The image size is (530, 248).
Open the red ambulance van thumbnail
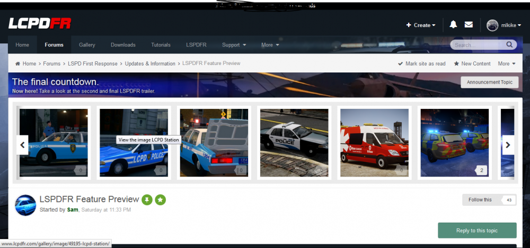point(374,143)
